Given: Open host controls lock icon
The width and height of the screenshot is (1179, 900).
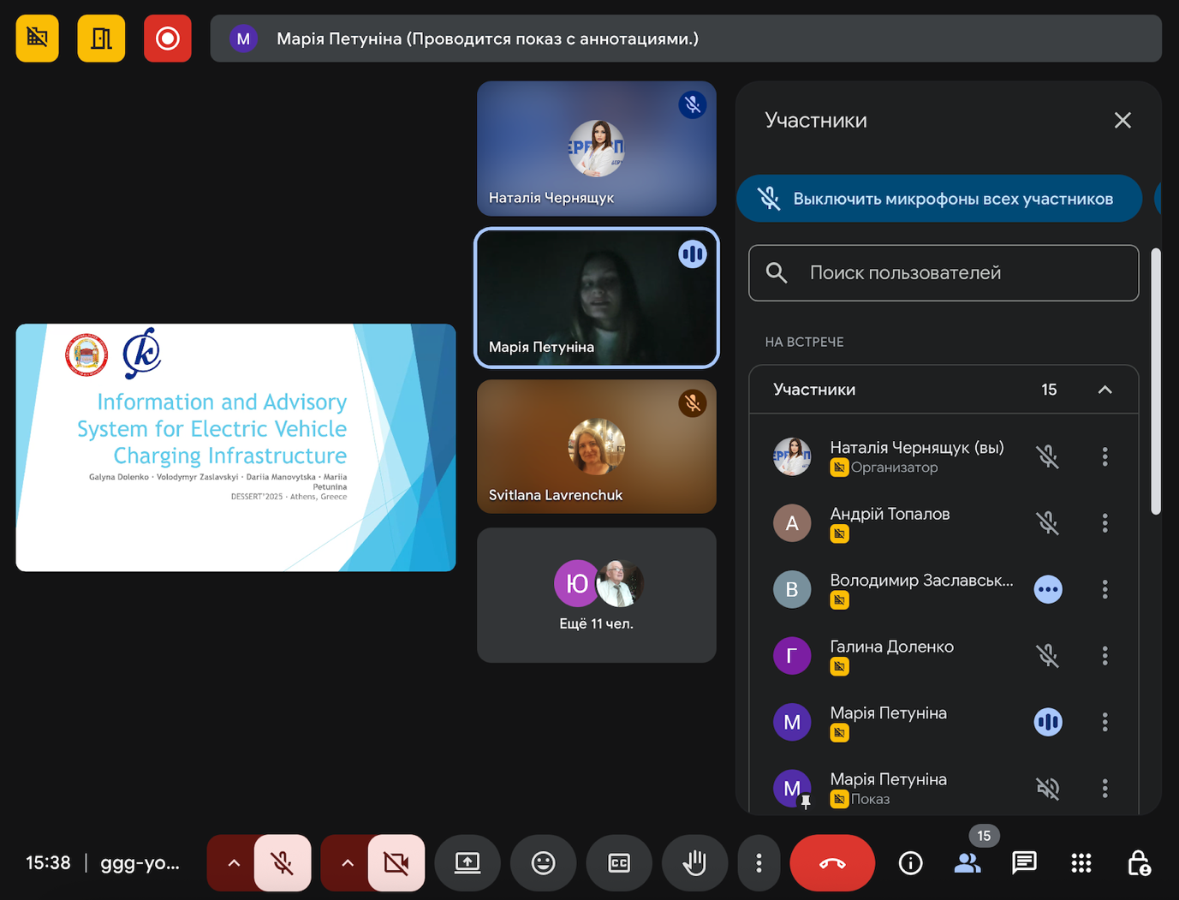Looking at the screenshot, I should point(1138,862).
